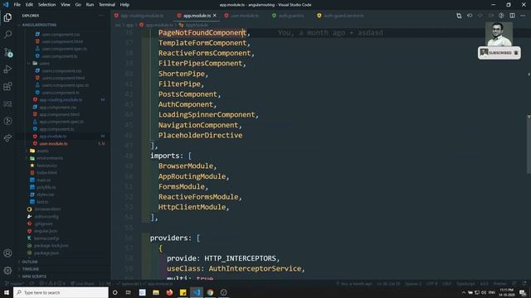The height and width of the screenshot is (298, 531).
Task: Open index.html in file tree
Action: pyautogui.click(x=46, y=173)
